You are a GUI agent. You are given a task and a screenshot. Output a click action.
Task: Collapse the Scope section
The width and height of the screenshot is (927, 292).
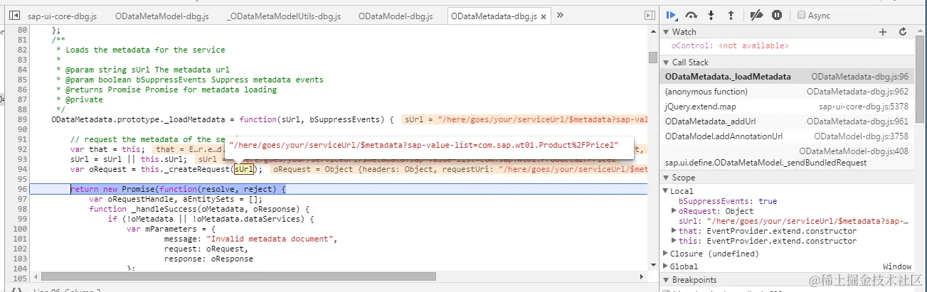666,178
